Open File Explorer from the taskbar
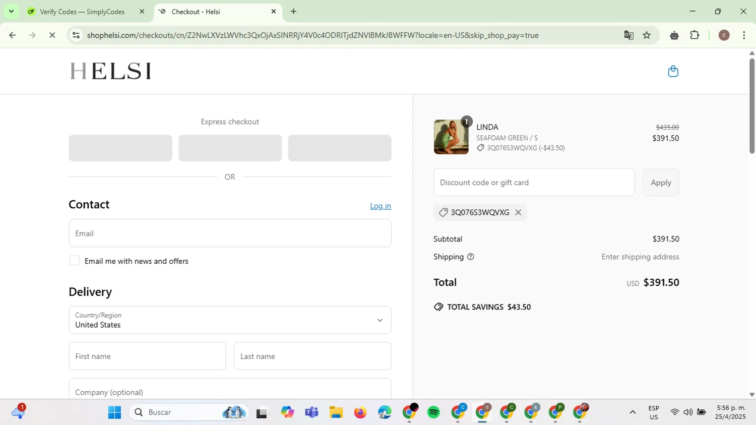This screenshot has height=425, width=756. (x=336, y=412)
